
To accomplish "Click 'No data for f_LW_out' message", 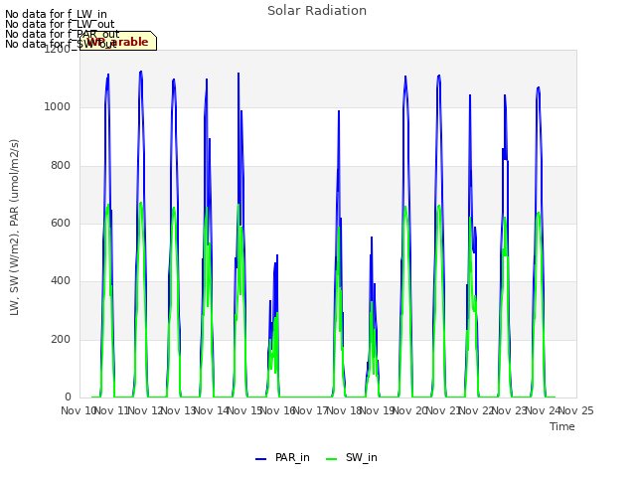I will (60, 24).
